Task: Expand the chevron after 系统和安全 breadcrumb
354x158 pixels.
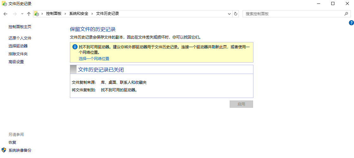Action: 92,14
